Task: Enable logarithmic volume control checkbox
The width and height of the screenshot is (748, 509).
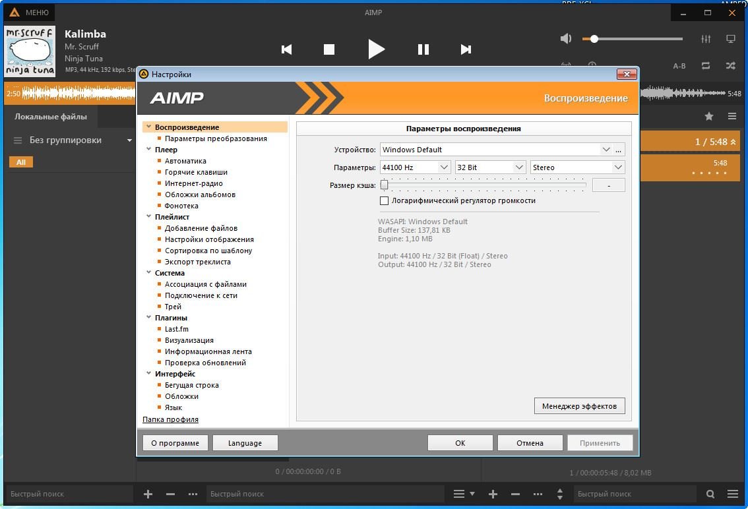Action: pyautogui.click(x=385, y=200)
